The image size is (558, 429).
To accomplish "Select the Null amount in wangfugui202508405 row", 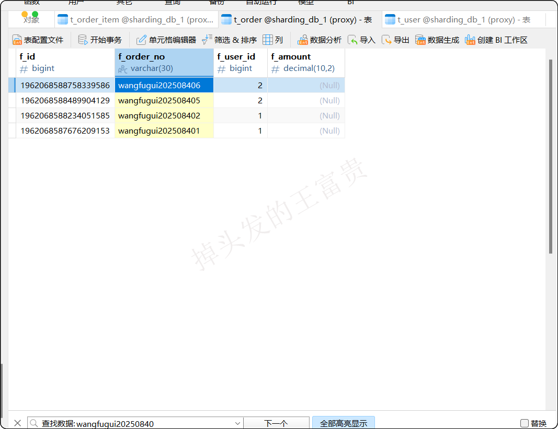I will tap(306, 101).
